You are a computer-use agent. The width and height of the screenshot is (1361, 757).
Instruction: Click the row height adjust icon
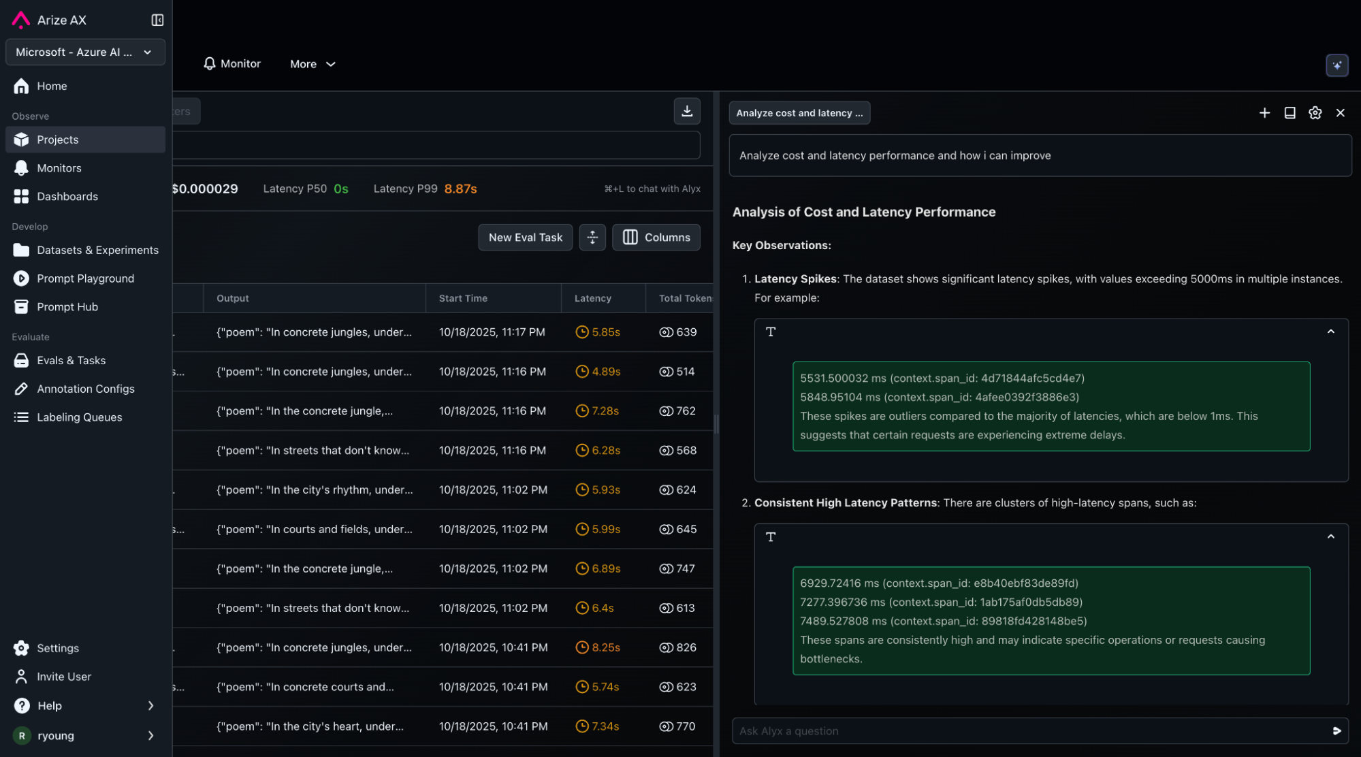592,238
